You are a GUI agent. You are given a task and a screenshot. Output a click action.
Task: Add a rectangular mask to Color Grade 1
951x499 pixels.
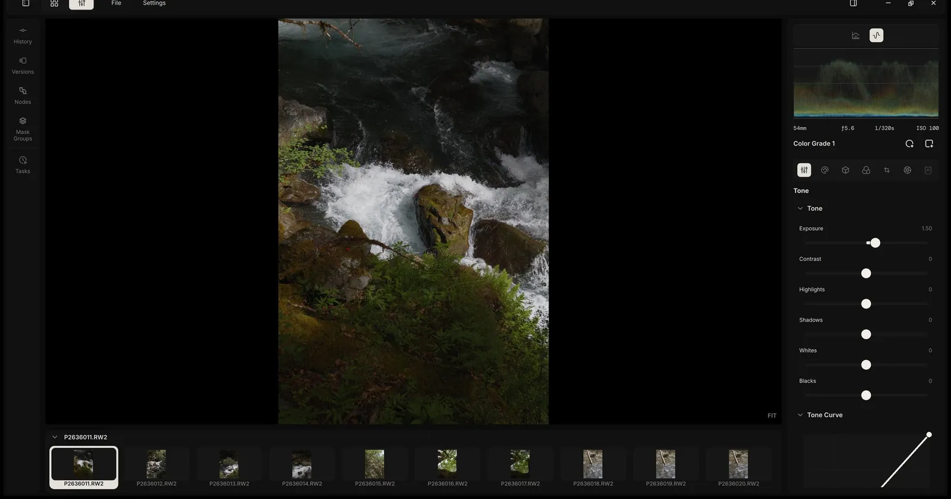(x=929, y=143)
